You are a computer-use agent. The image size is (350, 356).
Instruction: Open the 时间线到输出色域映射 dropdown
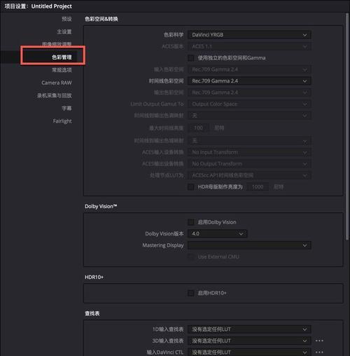(x=249, y=141)
